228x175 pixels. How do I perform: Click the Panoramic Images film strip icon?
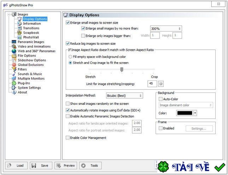[x=14, y=42]
